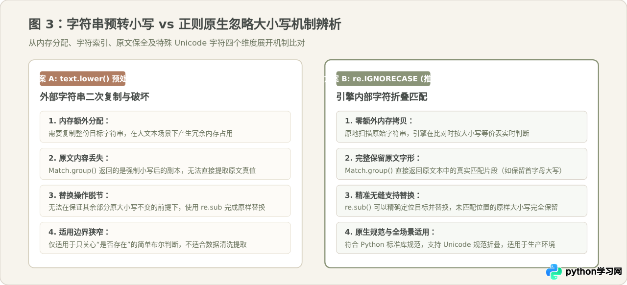Click description '仅适用于只关心“是否存在”…'
This screenshot has width=627, height=285.
[x=147, y=244]
